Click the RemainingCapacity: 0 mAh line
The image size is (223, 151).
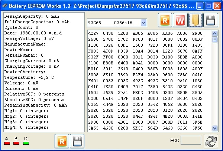click(36, 105)
